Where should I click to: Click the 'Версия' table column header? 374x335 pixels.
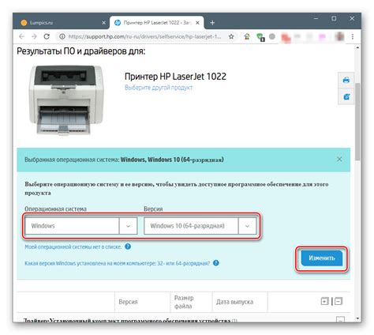tap(128, 302)
